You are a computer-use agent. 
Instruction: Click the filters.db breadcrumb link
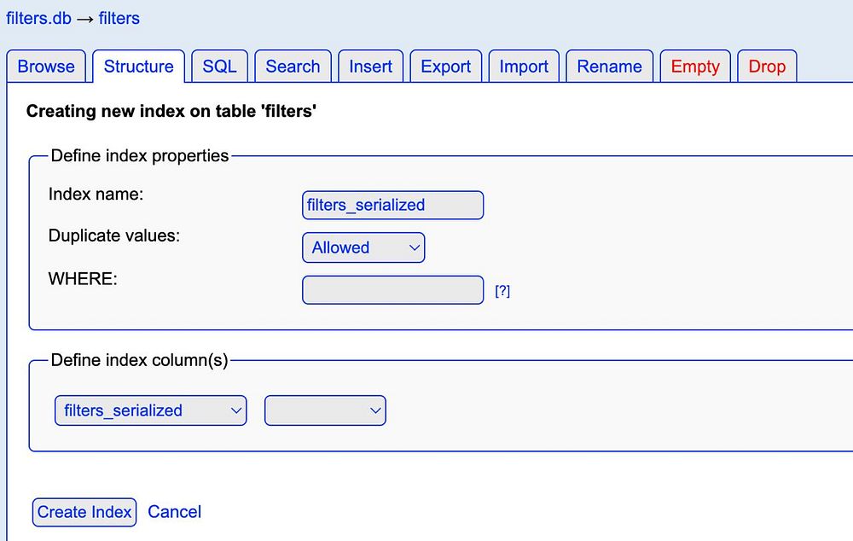tap(38, 18)
